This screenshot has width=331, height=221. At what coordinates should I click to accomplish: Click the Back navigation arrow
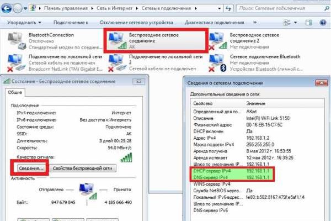tap(8, 8)
